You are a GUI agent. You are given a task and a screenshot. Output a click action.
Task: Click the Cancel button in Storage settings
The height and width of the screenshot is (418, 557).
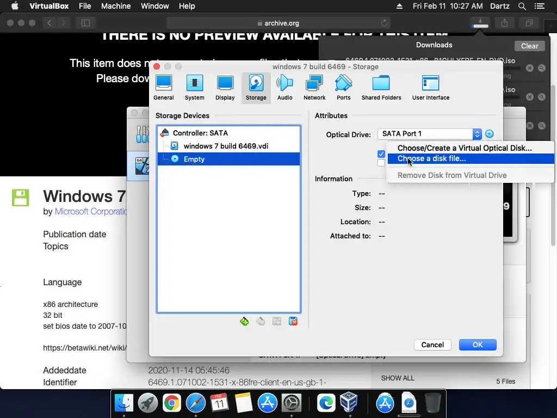(x=432, y=345)
